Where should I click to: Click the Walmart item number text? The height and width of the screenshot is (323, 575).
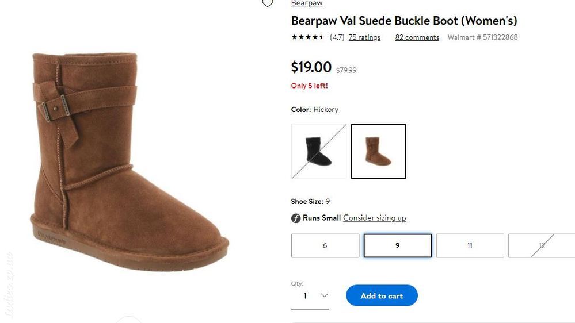482,37
